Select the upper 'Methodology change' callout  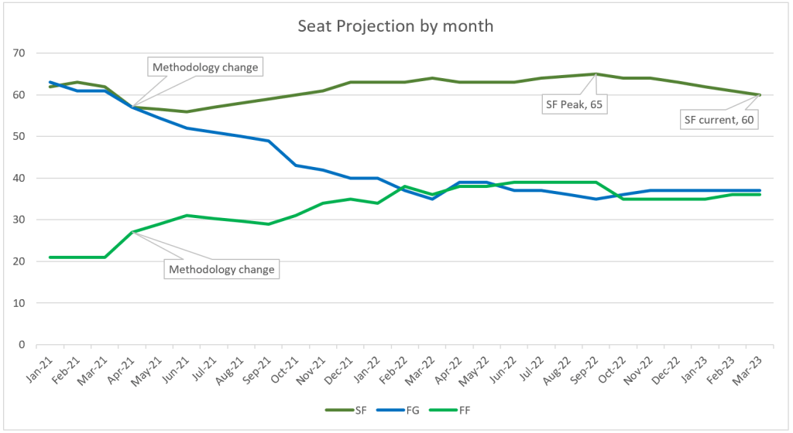pos(204,67)
